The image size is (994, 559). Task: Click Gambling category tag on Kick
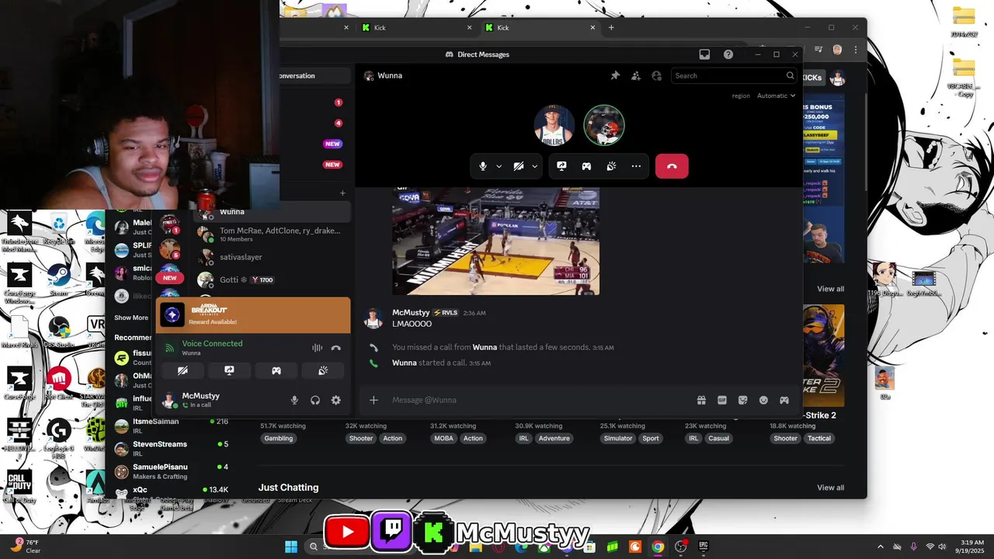click(x=279, y=438)
